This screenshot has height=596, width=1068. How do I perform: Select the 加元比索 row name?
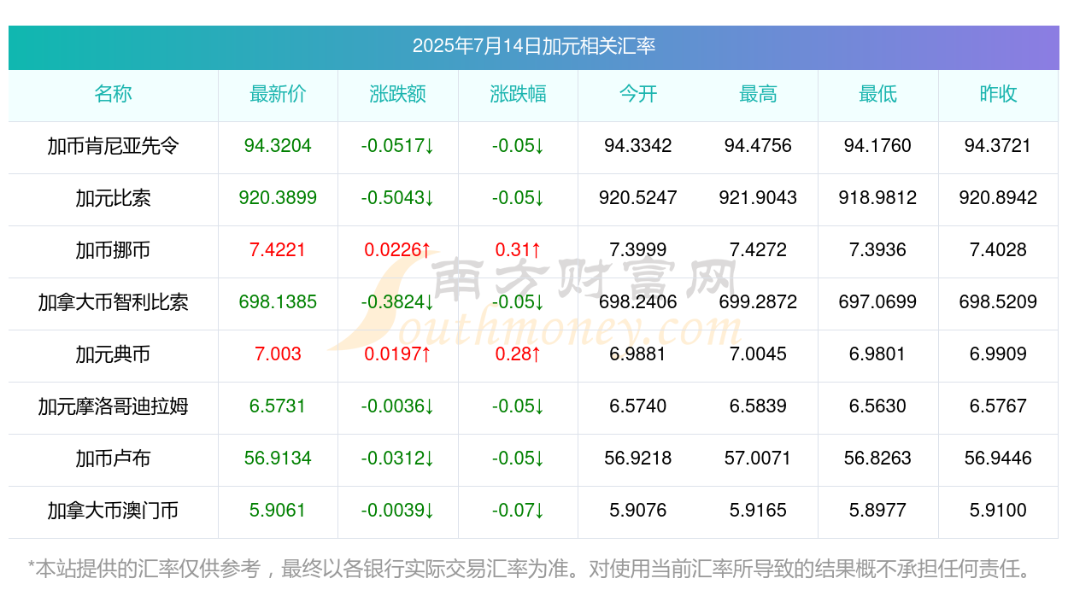(113, 198)
